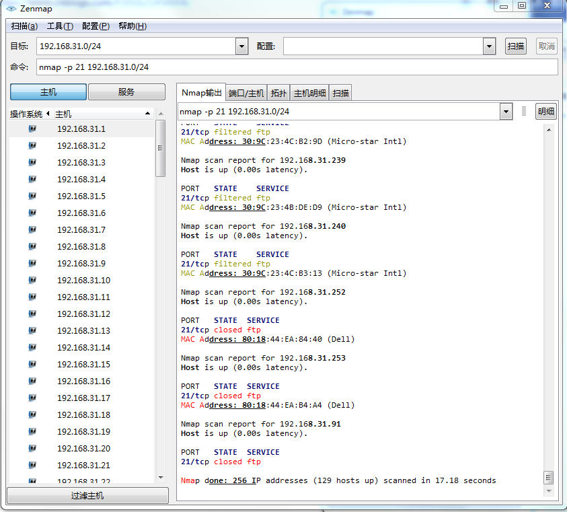Click the host icon beside 192.168.31.15
Image resolution: width=567 pixels, height=512 pixels.
32,364
